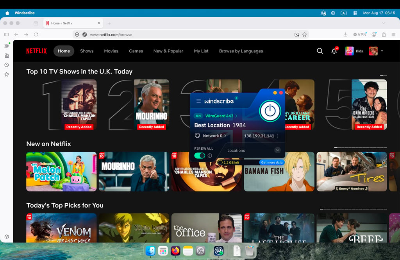This screenshot has height=260, width=400.
Task: Open the Shows section
Action: [x=87, y=51]
